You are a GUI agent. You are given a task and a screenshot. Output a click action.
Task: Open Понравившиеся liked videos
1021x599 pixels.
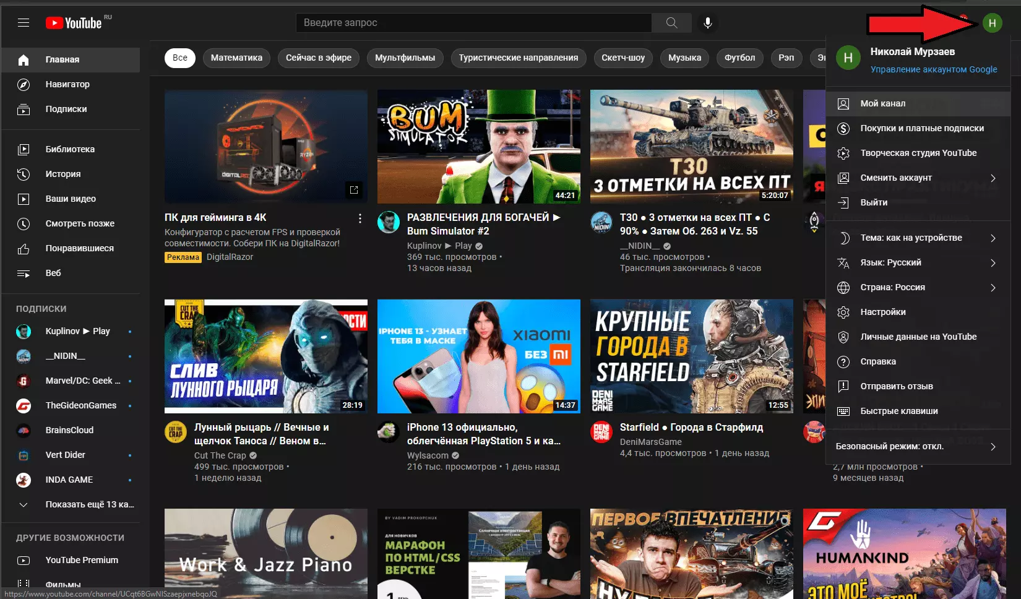coord(71,248)
